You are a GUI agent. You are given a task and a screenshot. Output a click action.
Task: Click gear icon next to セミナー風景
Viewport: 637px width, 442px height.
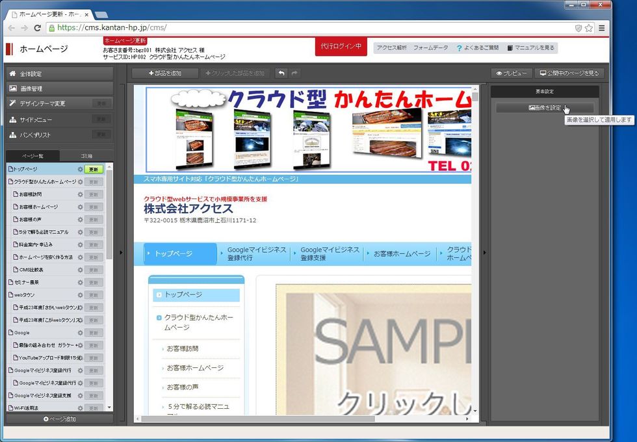tap(80, 283)
